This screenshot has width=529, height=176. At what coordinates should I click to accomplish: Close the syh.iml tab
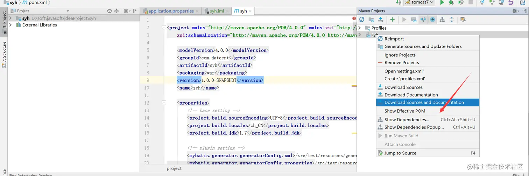tap(228, 11)
